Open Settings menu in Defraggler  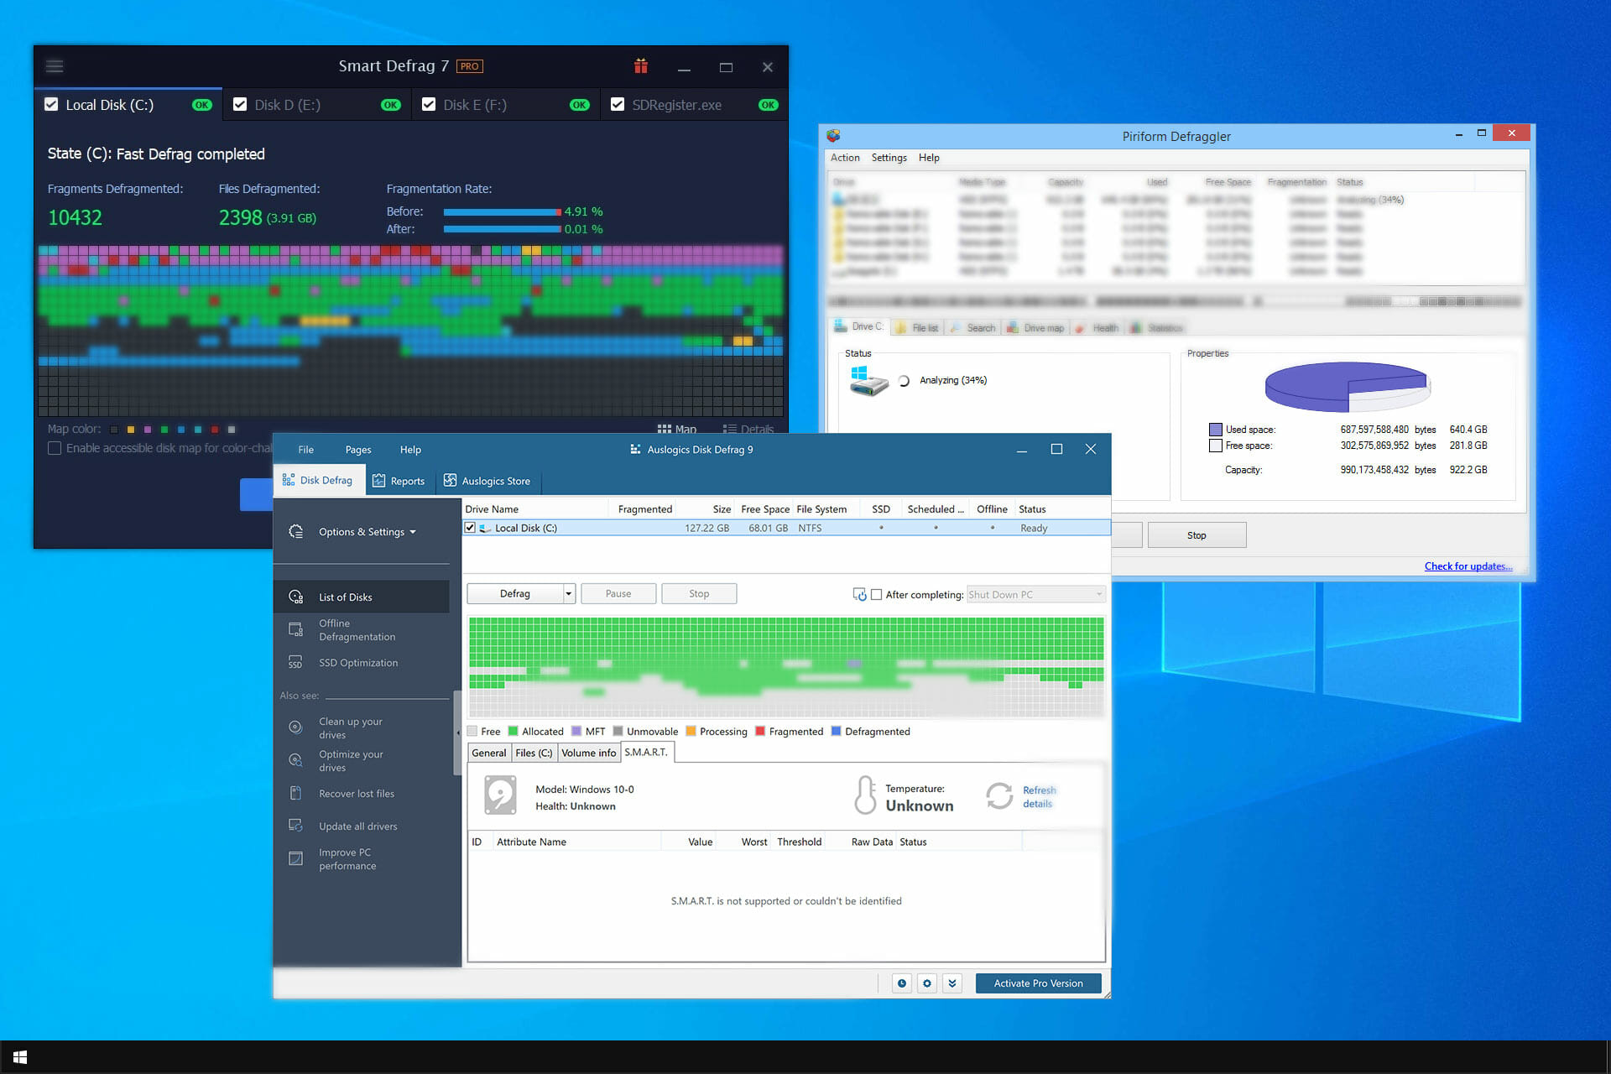[x=889, y=158]
